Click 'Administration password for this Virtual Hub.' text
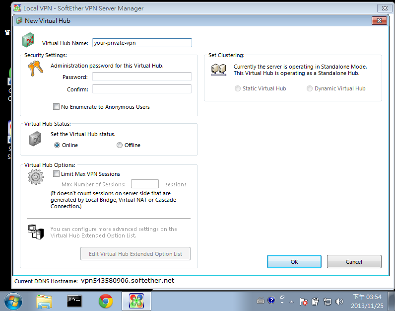This screenshot has width=395, height=311. tap(107, 66)
